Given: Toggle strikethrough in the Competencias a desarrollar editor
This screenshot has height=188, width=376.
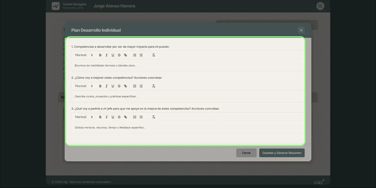Looking at the screenshot, I should tap(119, 55).
